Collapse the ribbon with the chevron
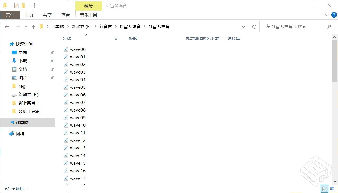The width and height of the screenshot is (338, 193). [326, 15]
